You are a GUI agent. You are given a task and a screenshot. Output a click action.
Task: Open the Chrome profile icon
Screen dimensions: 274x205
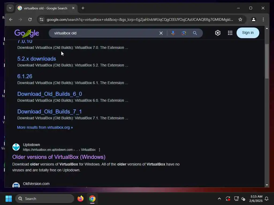[254, 19]
